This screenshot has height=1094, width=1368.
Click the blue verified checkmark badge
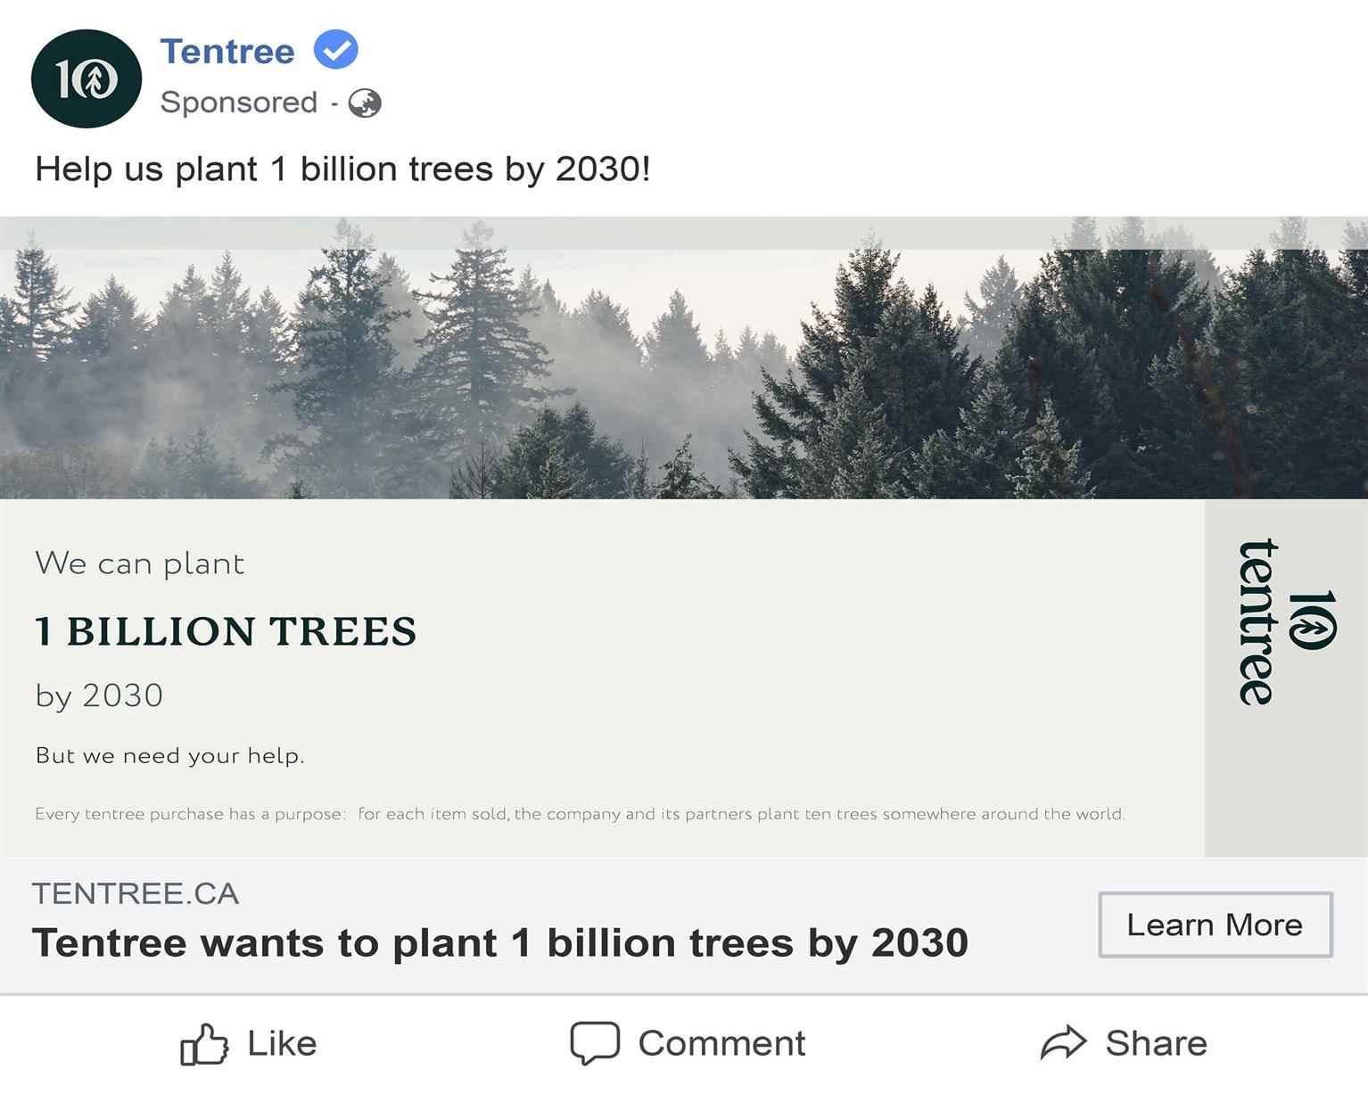click(x=335, y=50)
